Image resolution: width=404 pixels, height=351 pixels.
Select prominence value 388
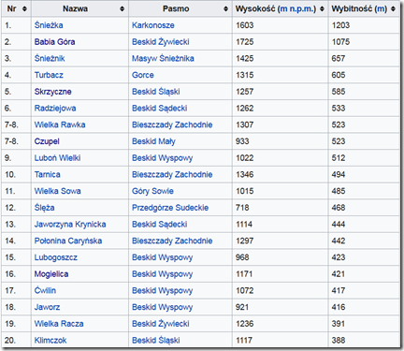click(x=339, y=340)
